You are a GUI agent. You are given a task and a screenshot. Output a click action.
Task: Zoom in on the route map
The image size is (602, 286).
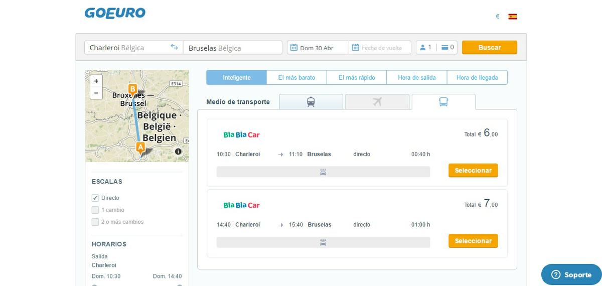point(96,81)
